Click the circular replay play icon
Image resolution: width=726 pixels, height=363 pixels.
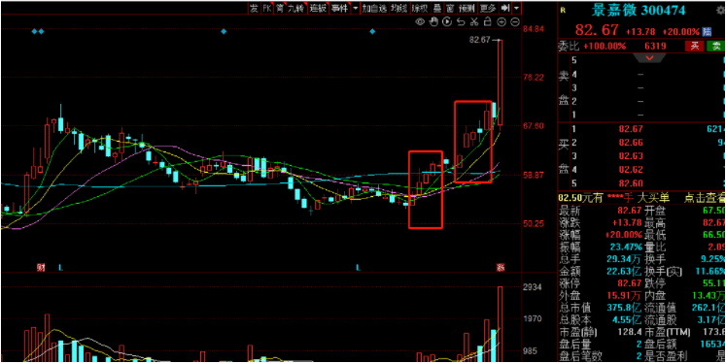[447, 21]
